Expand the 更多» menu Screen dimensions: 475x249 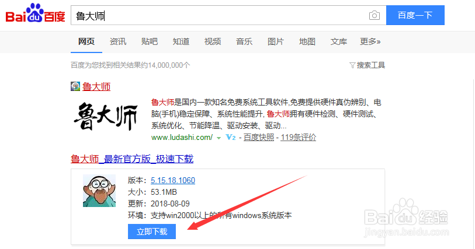coord(370,41)
